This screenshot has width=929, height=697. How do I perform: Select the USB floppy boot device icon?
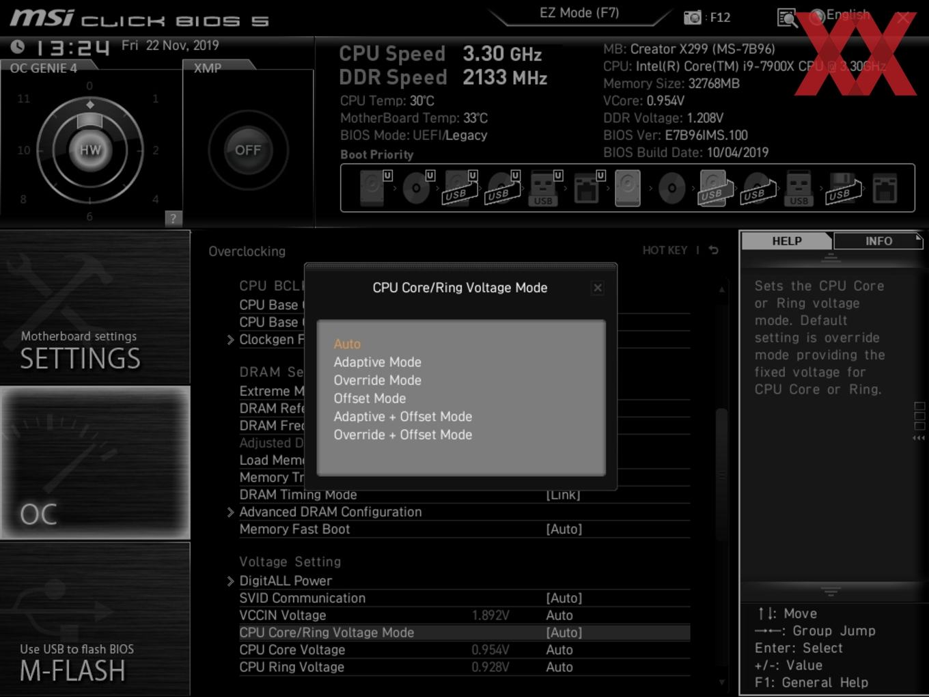coord(842,188)
